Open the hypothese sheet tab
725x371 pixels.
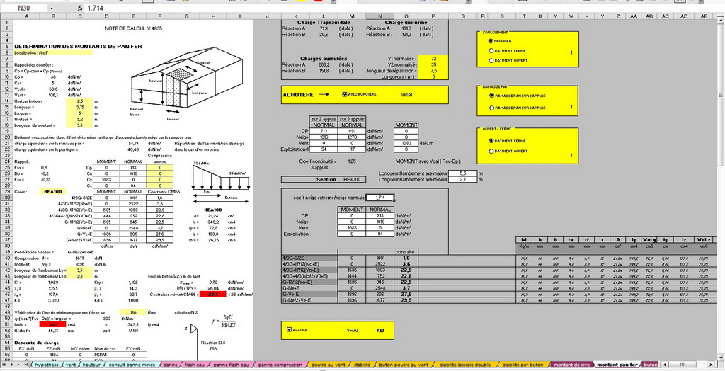tap(47, 365)
